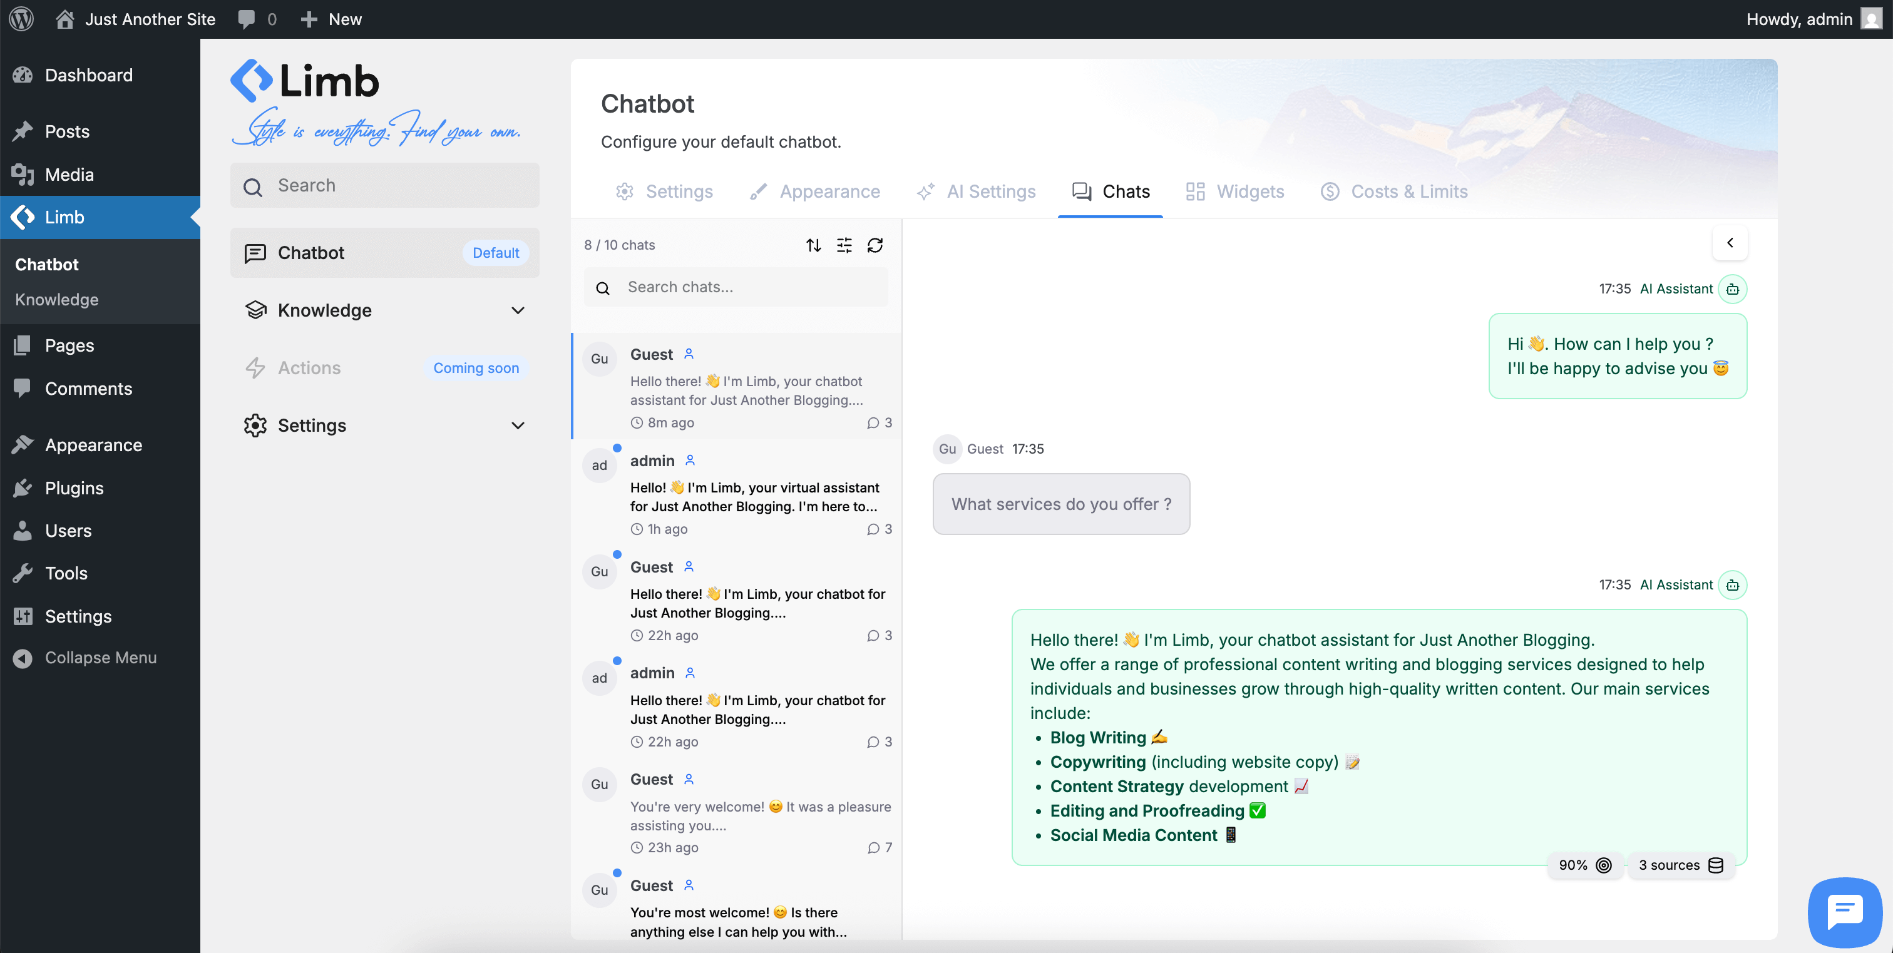
Task: Open the Costs & Limits tab
Action: point(1394,191)
